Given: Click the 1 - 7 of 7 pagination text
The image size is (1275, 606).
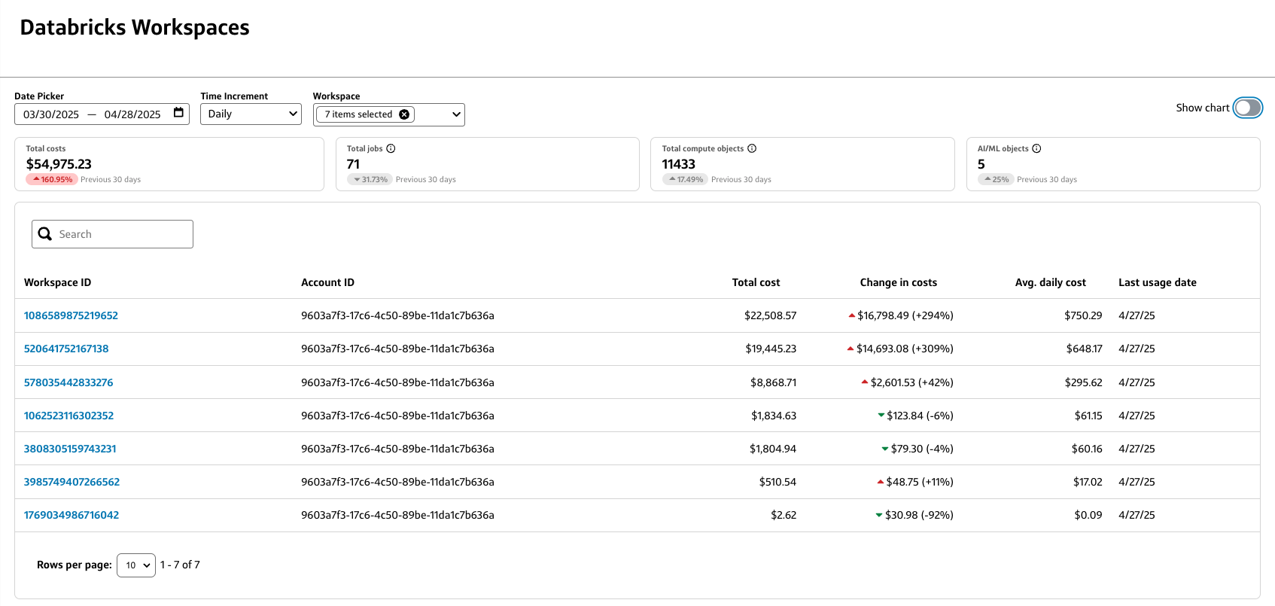Looking at the screenshot, I should click(180, 565).
